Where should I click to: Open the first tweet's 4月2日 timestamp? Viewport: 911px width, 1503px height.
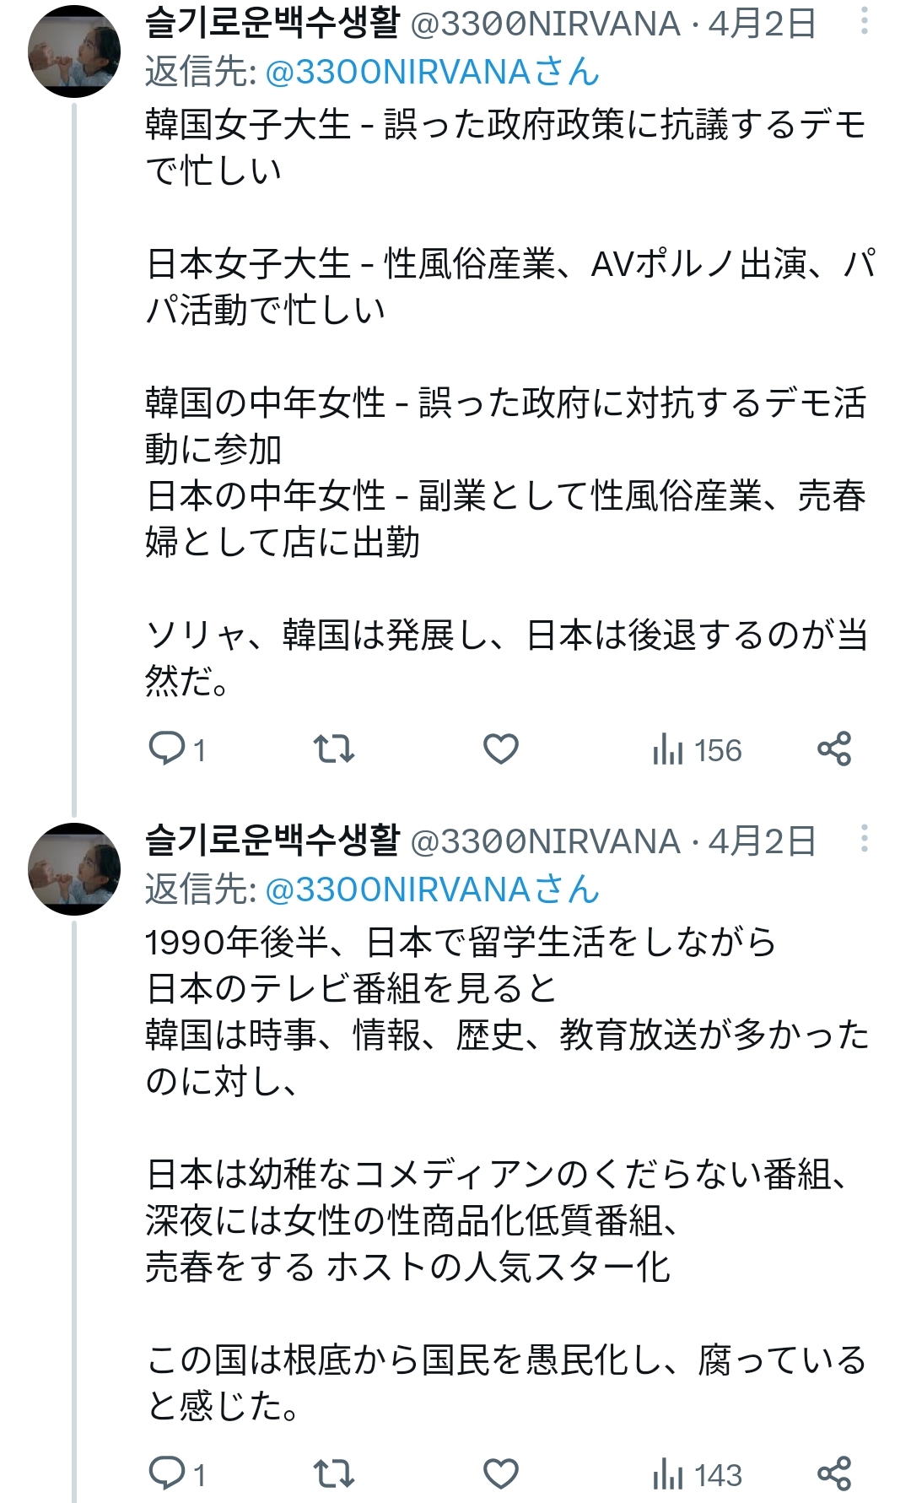point(762,24)
